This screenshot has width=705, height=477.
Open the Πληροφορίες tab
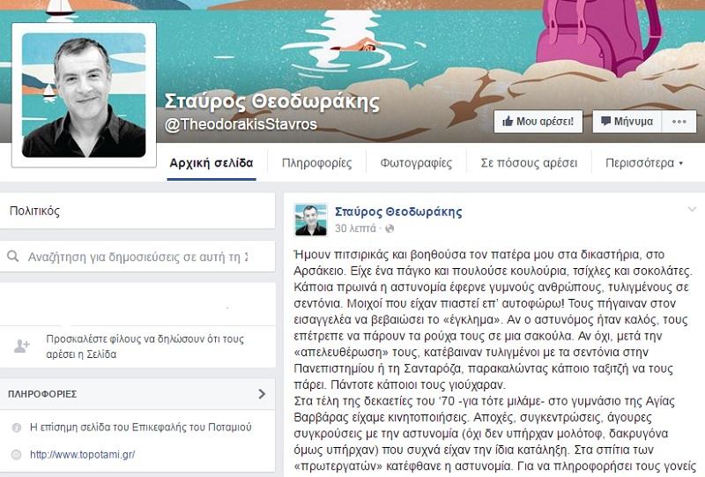(x=317, y=163)
